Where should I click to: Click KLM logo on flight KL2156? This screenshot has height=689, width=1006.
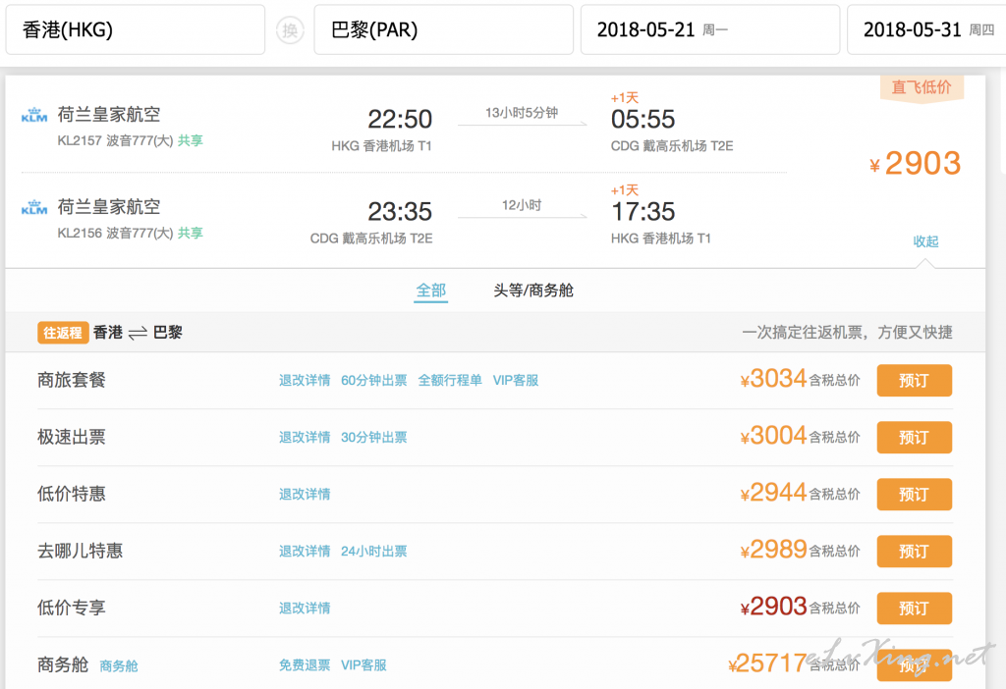click(x=34, y=207)
